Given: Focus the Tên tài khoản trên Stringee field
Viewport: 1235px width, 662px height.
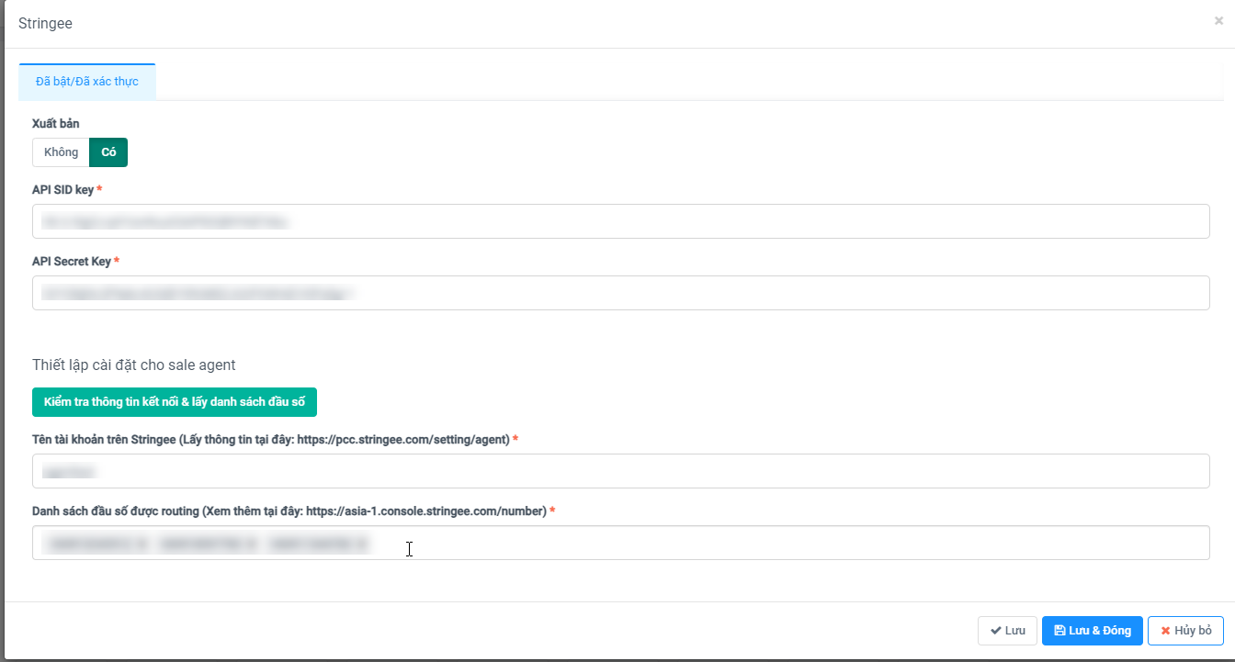Looking at the screenshot, I should pos(620,471).
